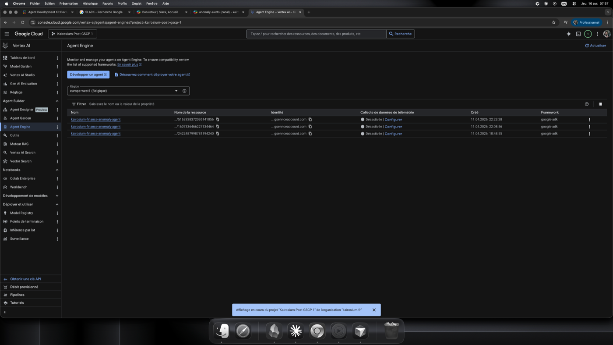Viewport: 613px width, 345px height.
Task: Open the Favoris menu
Action: tap(108, 4)
